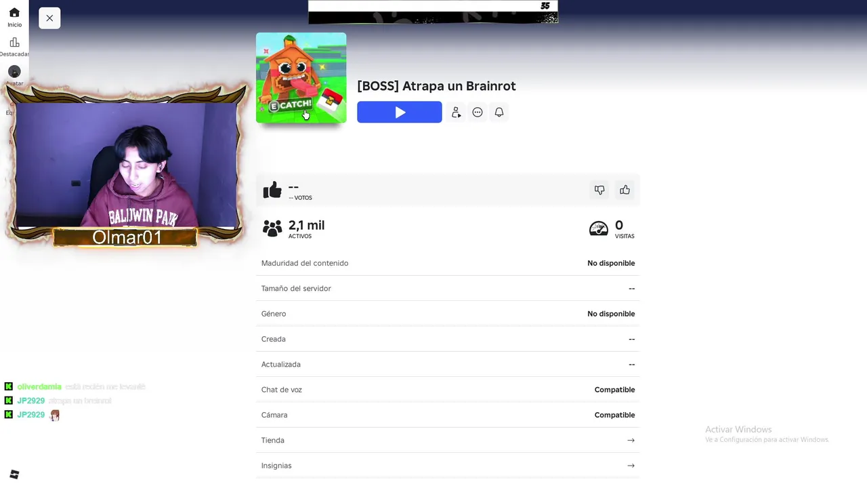Click the Tienda label
The width and height of the screenshot is (867, 488).
pyautogui.click(x=273, y=441)
